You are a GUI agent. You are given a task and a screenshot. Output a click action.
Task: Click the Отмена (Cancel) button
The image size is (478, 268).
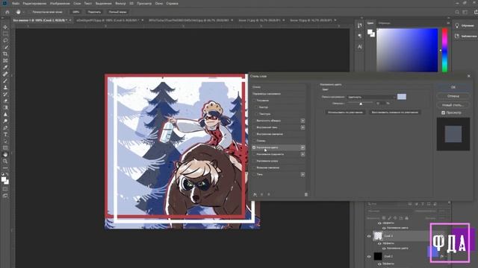[x=453, y=96]
